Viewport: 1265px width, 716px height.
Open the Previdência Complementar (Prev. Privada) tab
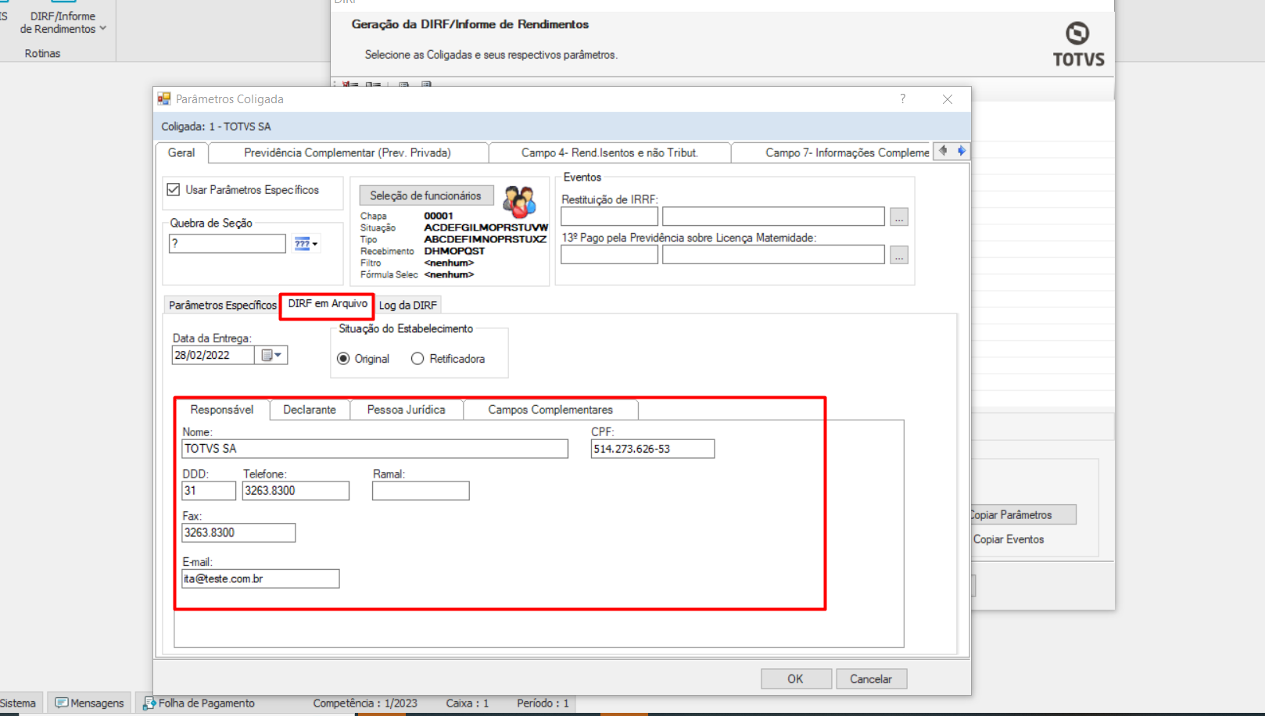pyautogui.click(x=348, y=152)
